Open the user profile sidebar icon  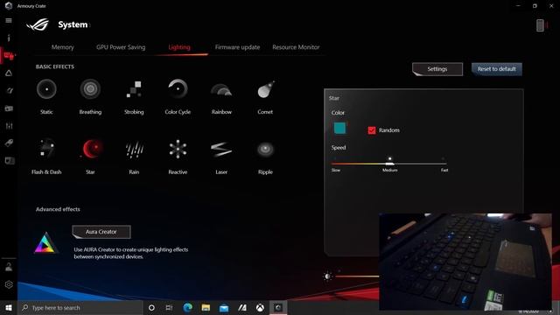point(9,266)
